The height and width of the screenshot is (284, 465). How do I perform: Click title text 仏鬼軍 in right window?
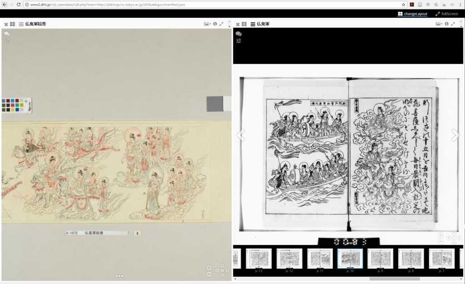tap(263, 24)
